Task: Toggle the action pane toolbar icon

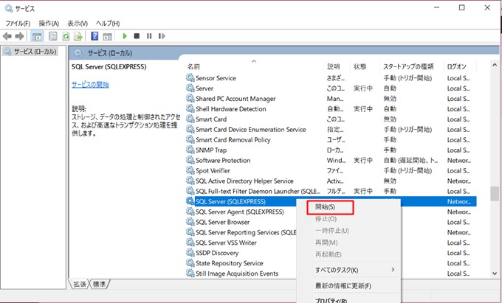Action: click(x=107, y=36)
